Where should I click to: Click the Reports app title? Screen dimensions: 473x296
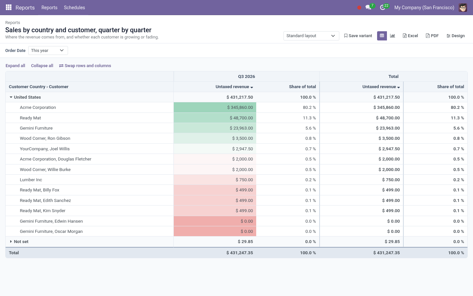tap(25, 8)
